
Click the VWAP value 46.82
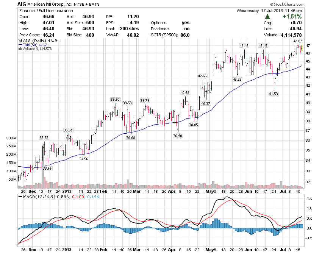point(133,35)
